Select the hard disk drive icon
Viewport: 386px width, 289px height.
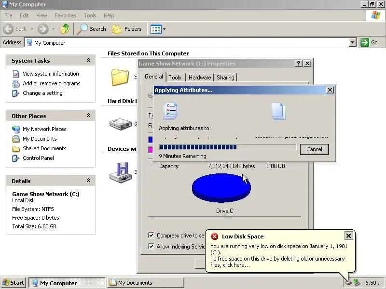[121, 124]
